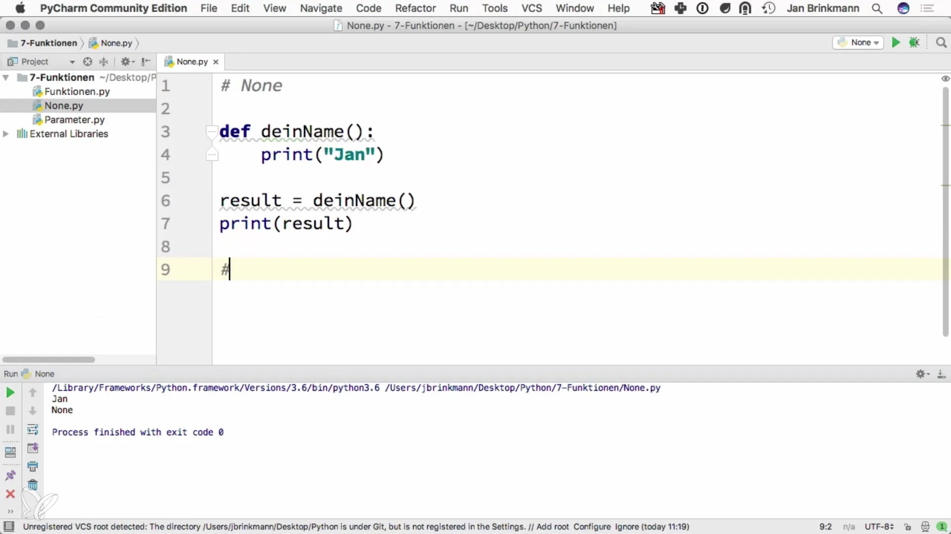Image resolution: width=951 pixels, height=534 pixels.
Task: Expand External Libraries node
Action: pyautogui.click(x=6, y=134)
